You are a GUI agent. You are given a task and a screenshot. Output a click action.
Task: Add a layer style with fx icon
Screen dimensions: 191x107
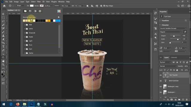point(168,100)
